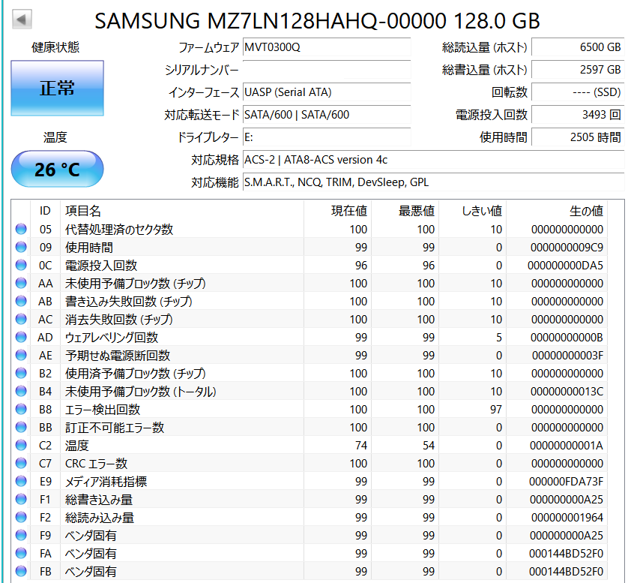Sort by the 生の値 column header

coord(557,211)
